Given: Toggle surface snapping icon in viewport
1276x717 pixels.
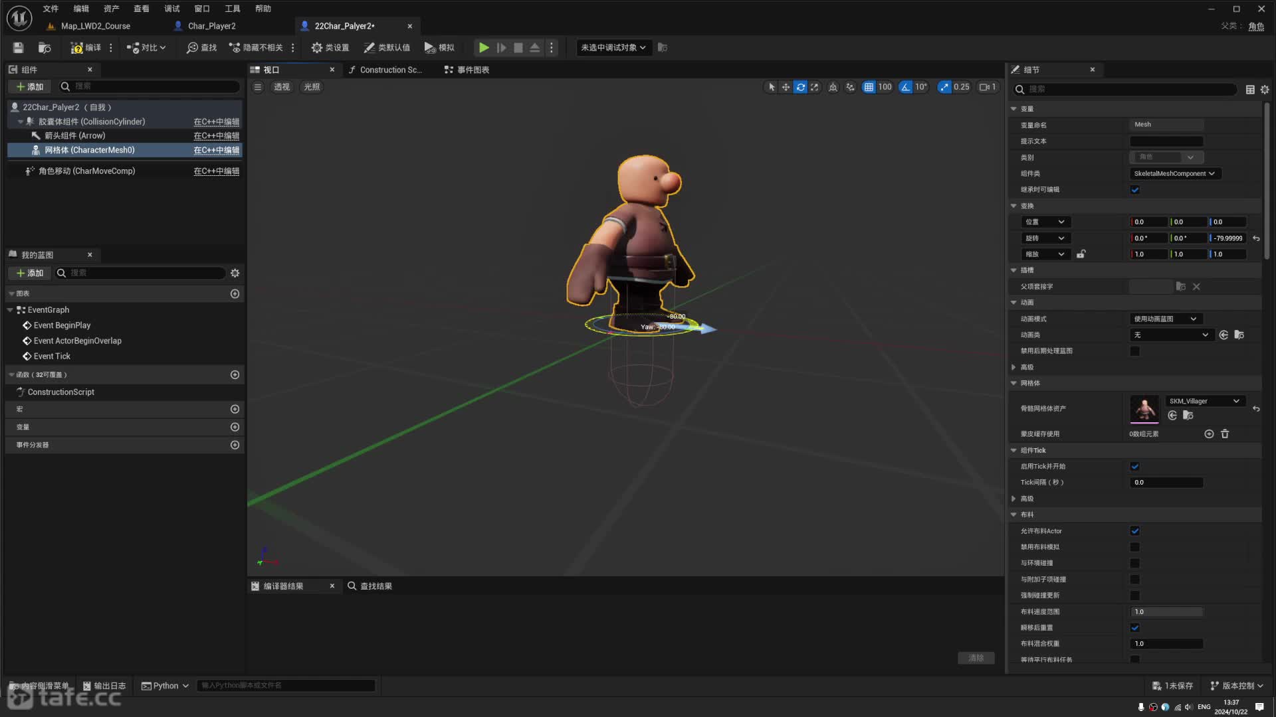Looking at the screenshot, I should pyautogui.click(x=850, y=87).
